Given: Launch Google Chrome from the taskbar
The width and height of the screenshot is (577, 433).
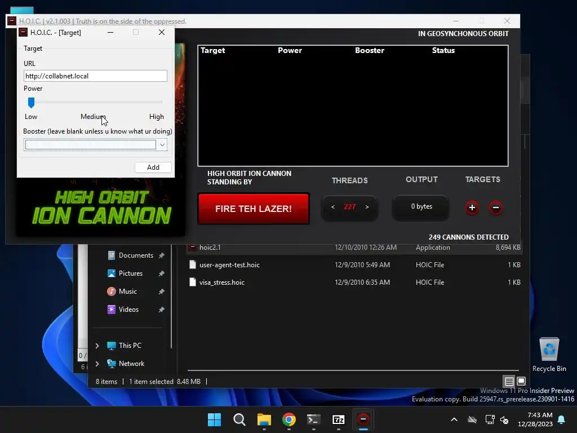Looking at the screenshot, I should coord(289,419).
